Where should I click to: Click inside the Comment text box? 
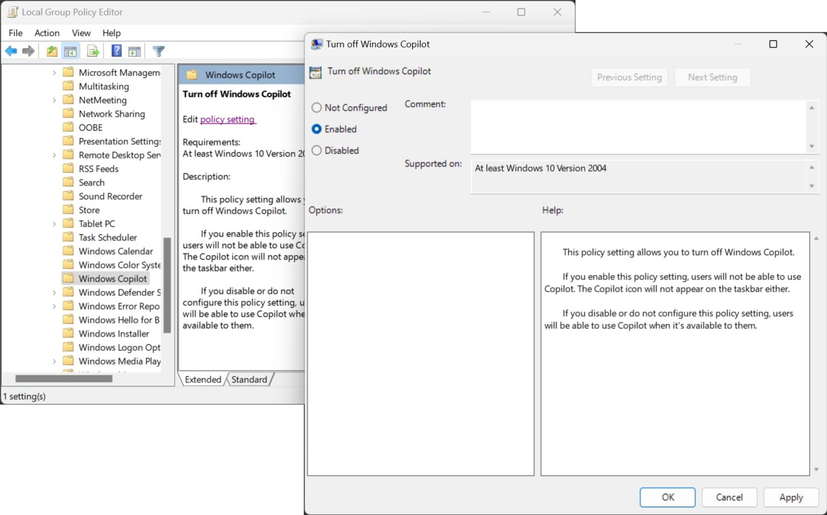click(x=638, y=127)
